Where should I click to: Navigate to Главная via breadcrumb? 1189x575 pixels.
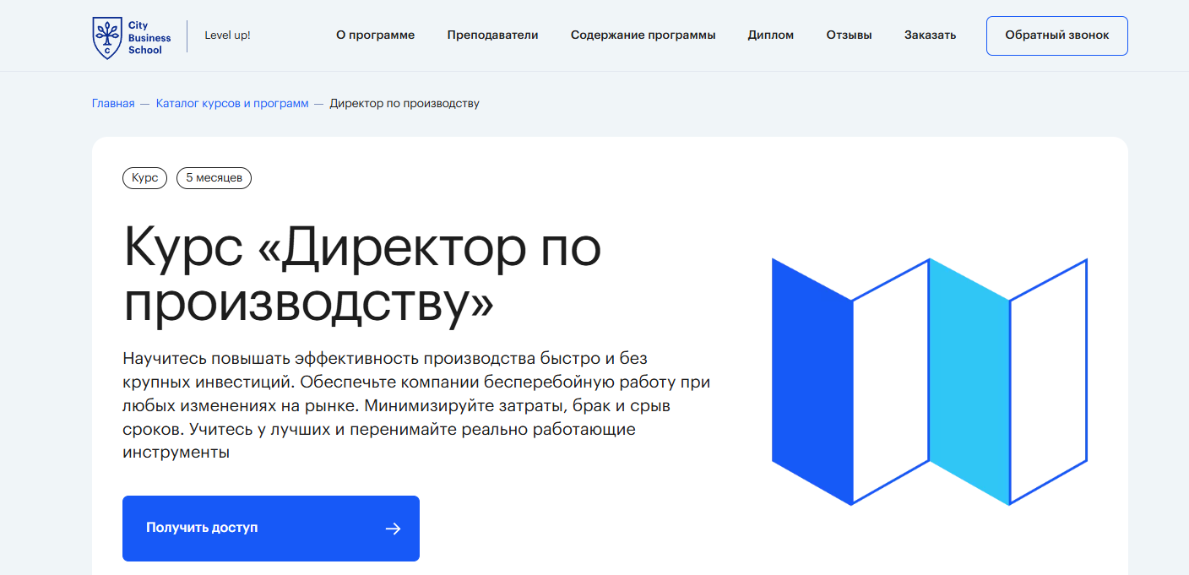coord(113,104)
